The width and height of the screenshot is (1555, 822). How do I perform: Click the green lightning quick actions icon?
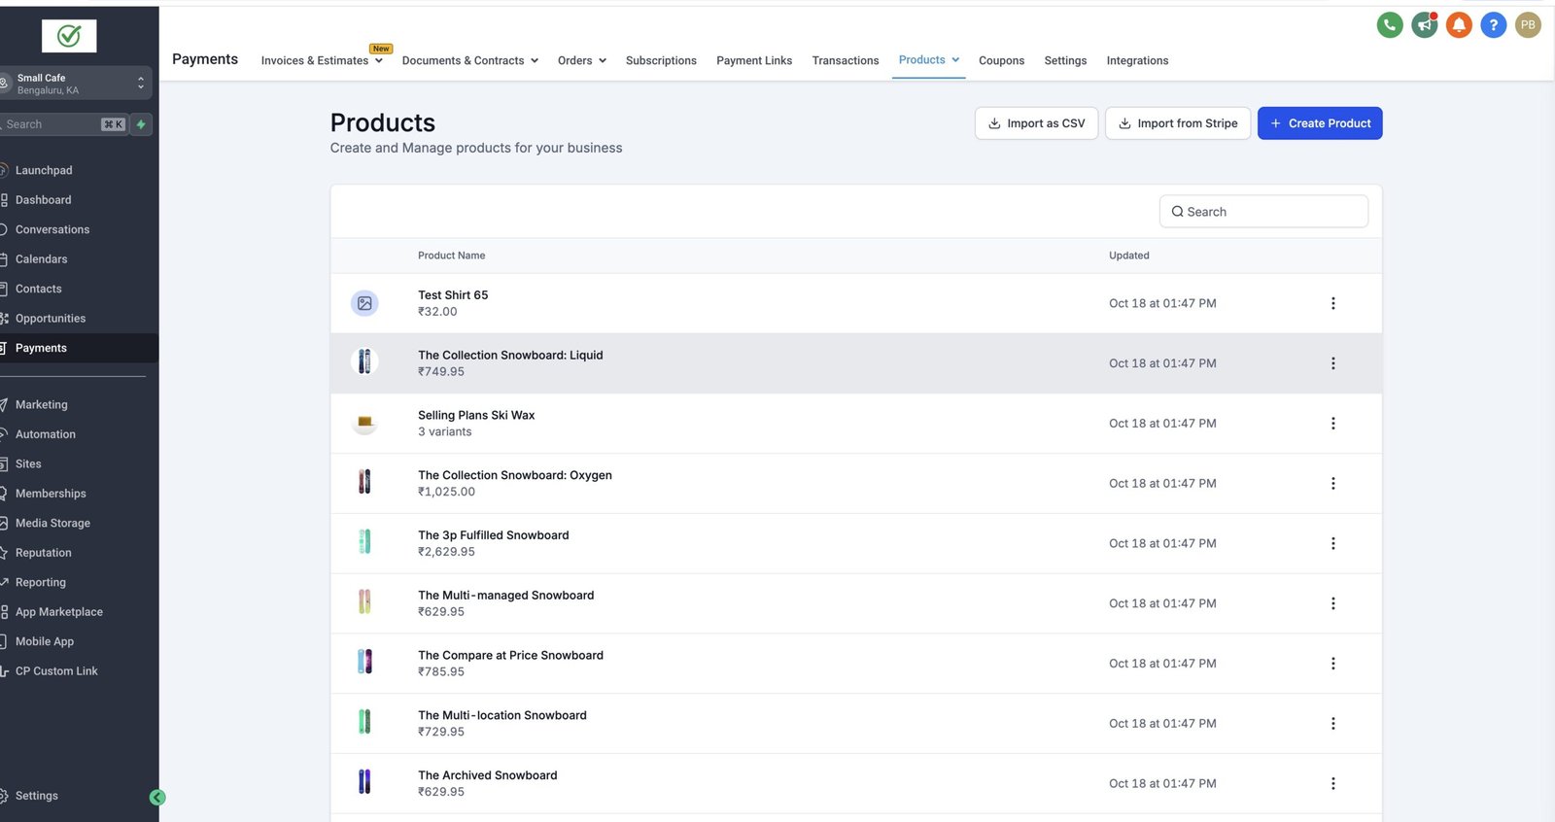coord(141,124)
